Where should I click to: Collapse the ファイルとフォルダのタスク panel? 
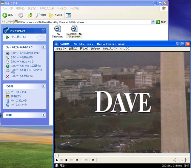[43, 47]
